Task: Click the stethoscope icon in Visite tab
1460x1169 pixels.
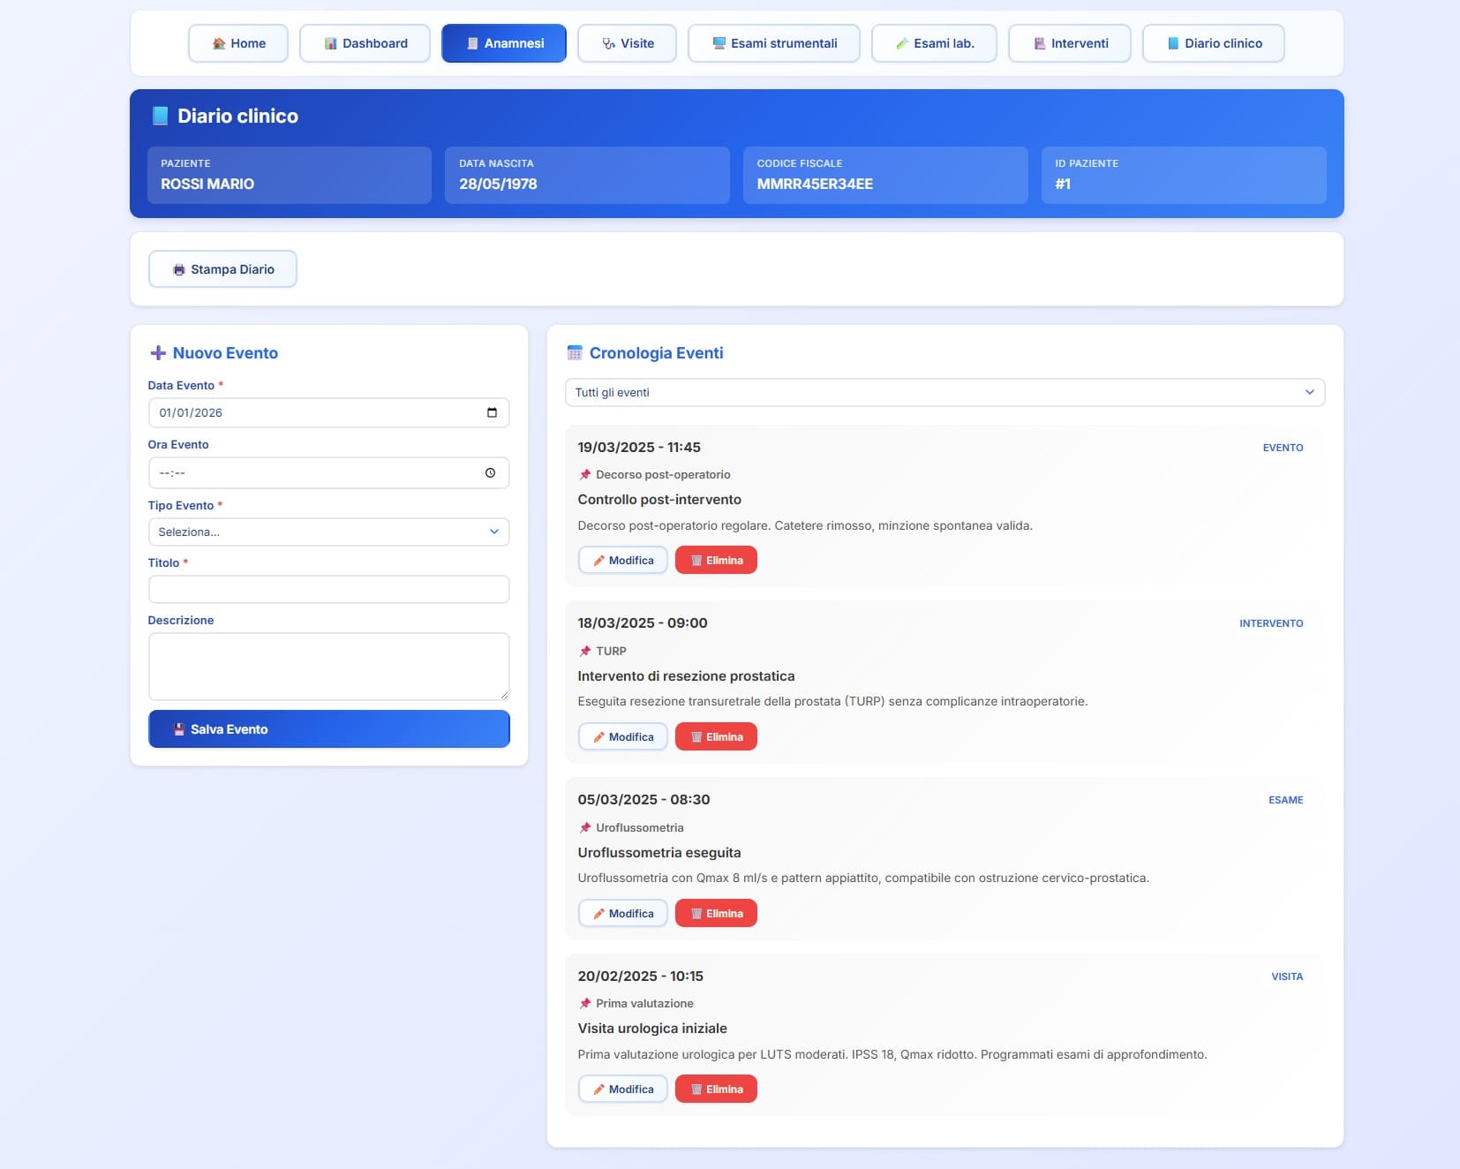Action: (x=608, y=43)
